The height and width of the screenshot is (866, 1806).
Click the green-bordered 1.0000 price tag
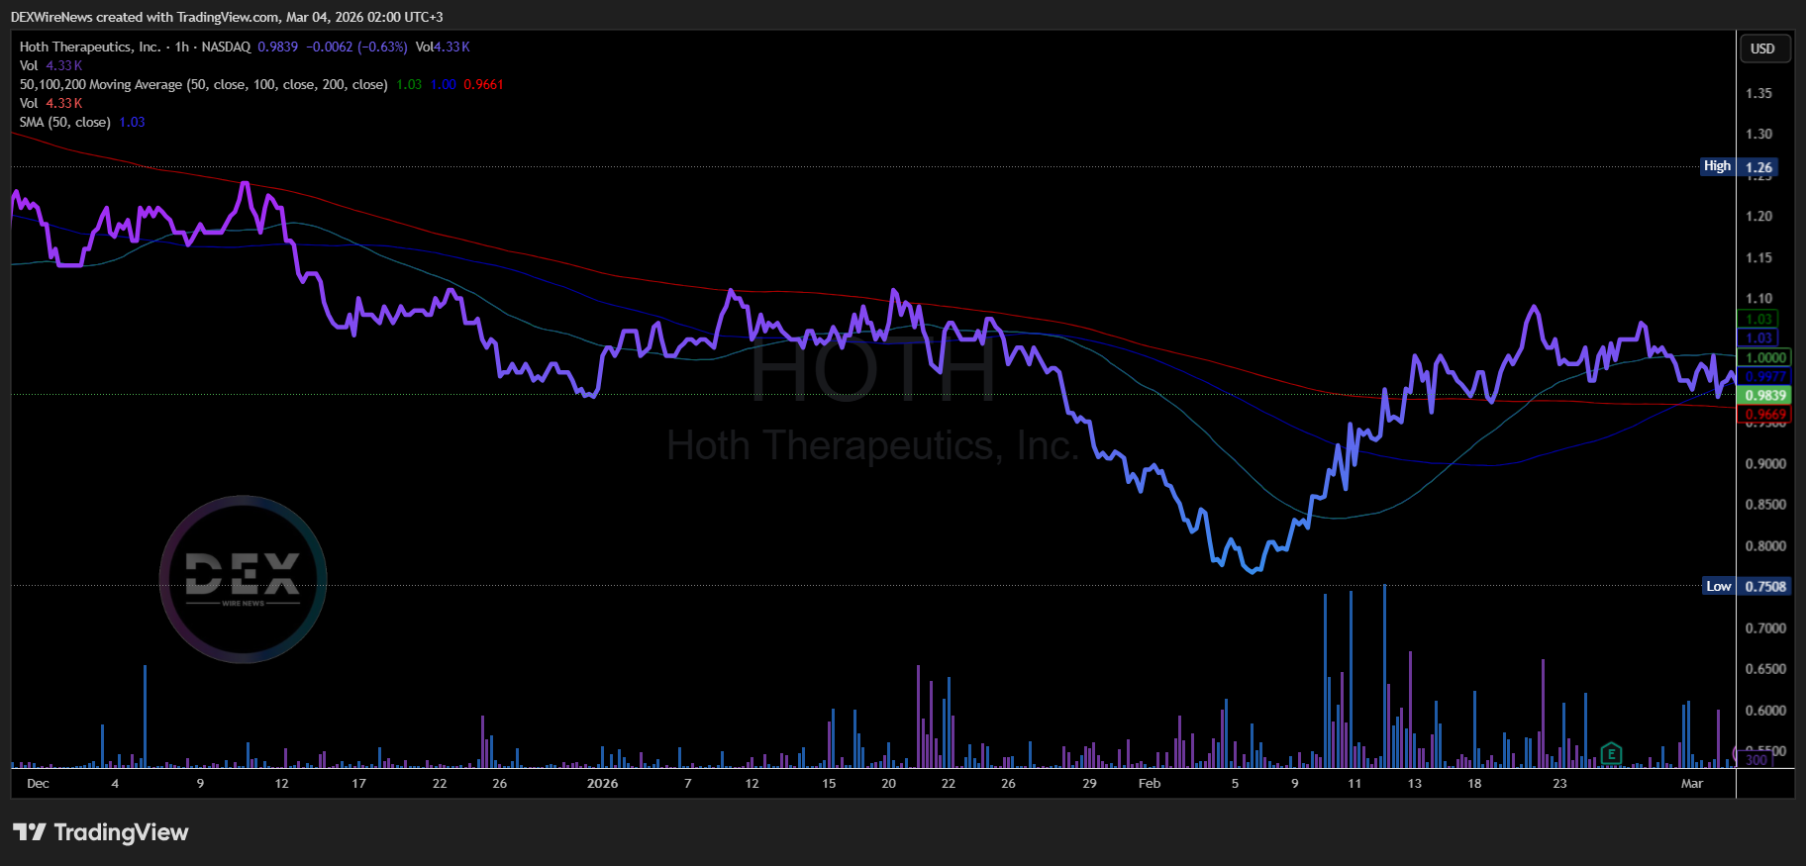[1764, 357]
